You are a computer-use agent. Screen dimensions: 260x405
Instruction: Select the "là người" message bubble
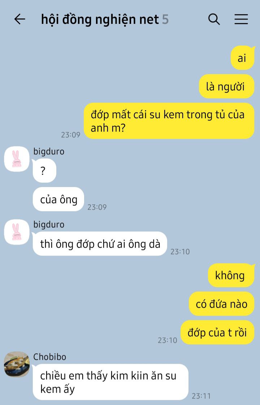tap(226, 86)
